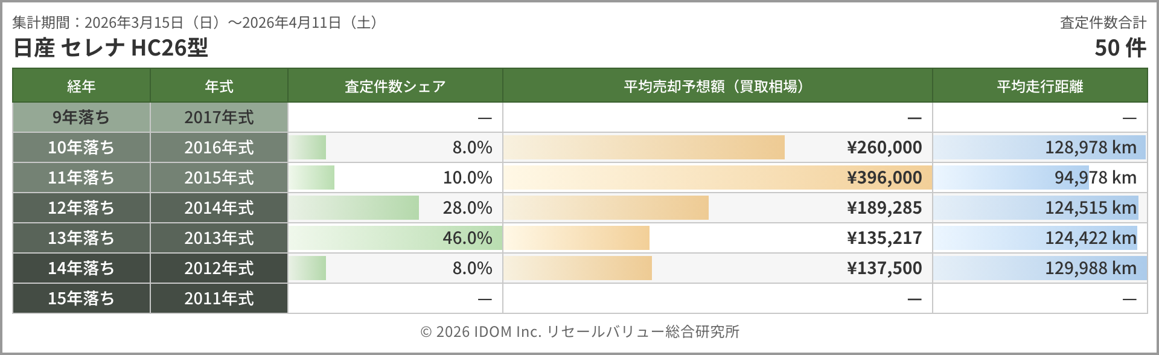Click the 2012年式 cell

pos(219,268)
